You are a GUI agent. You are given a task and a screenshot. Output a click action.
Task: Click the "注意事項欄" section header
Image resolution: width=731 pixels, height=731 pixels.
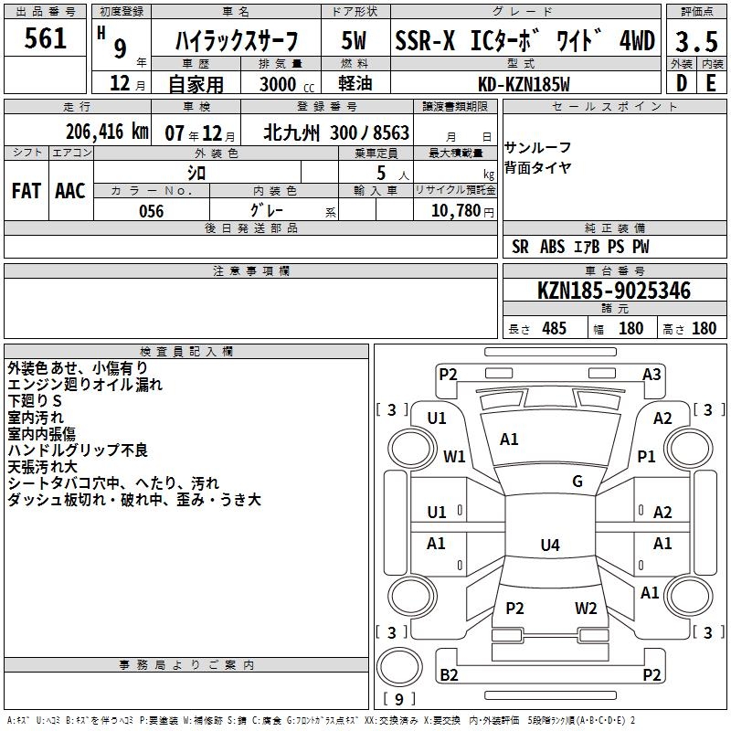click(x=250, y=270)
